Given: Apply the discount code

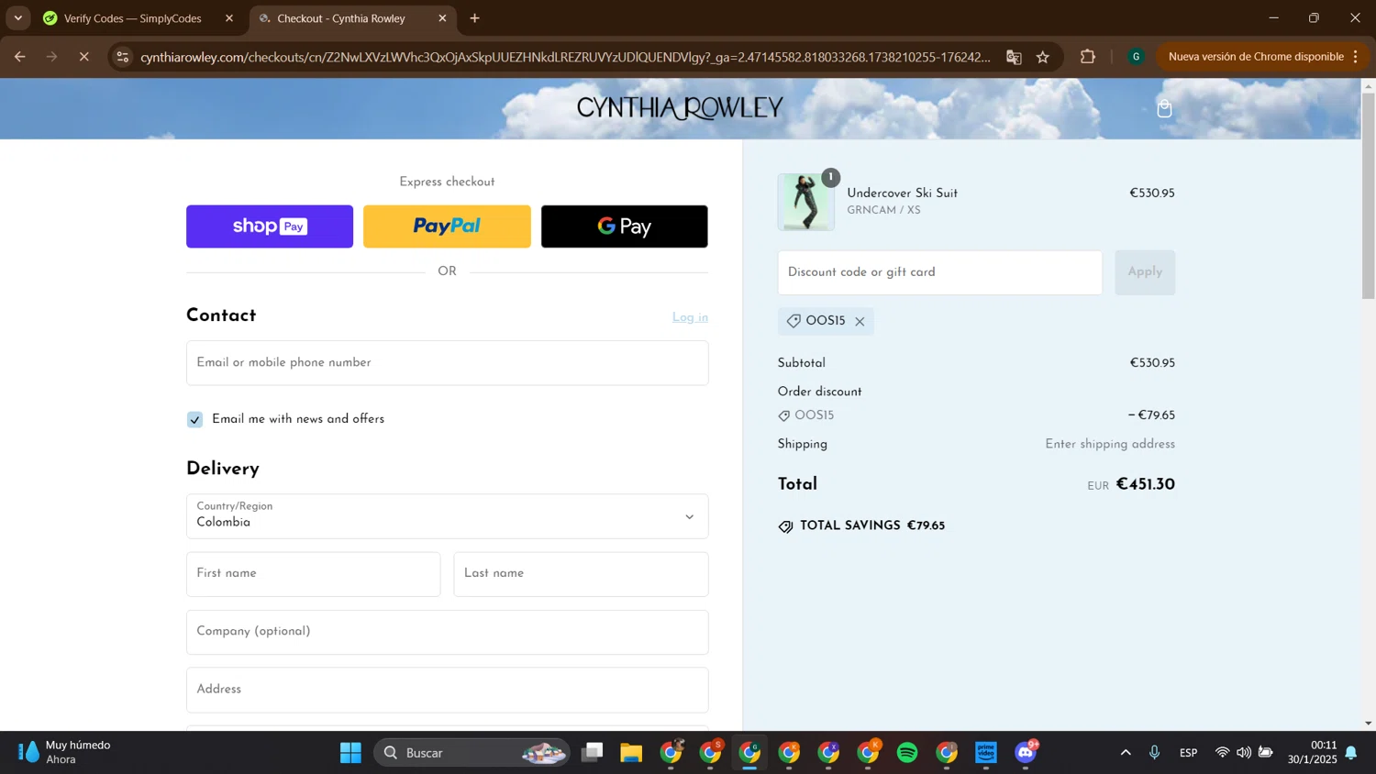Looking at the screenshot, I should 1145,272.
